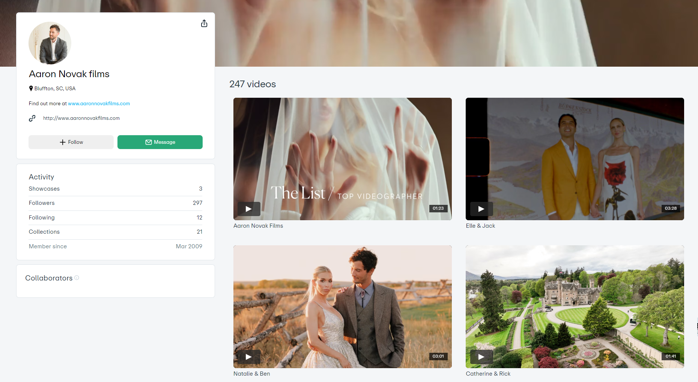Viewport: 698px width, 382px height.
Task: Open the http://www.aaronnovakfilms.com URL
Action: coord(81,118)
